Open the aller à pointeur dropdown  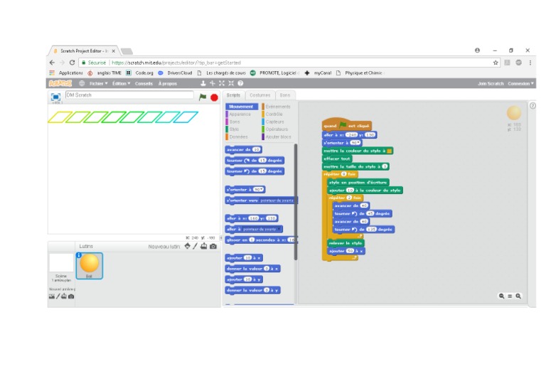262,229
